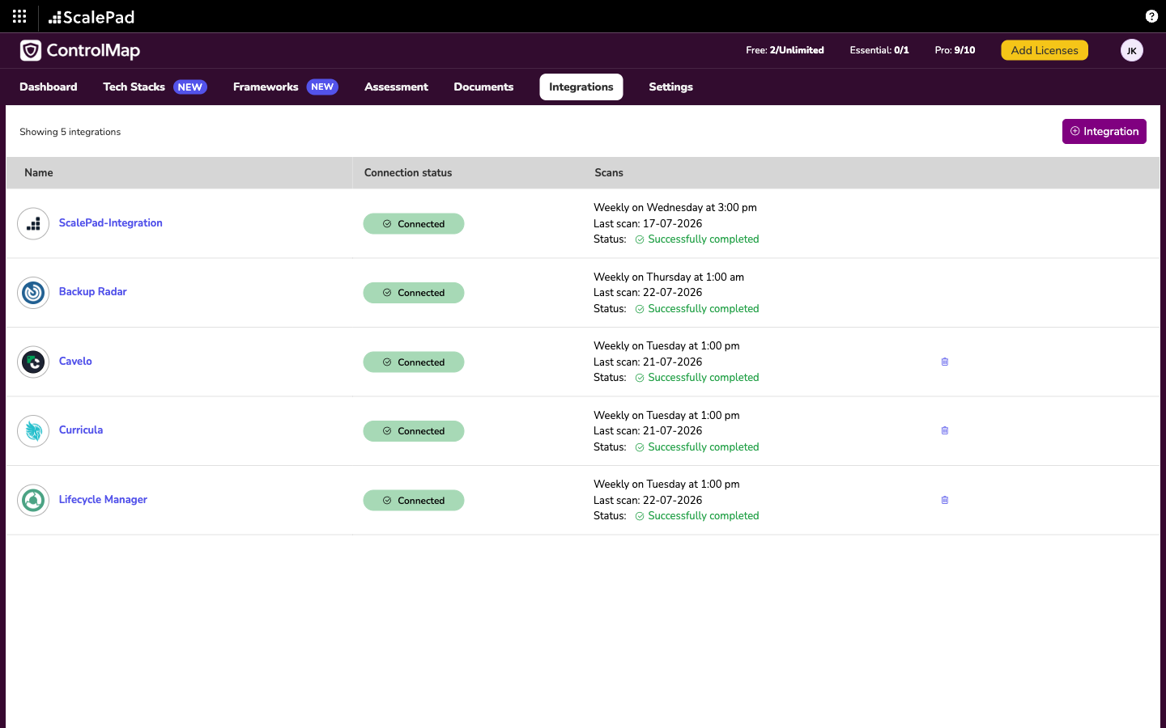Open the Backup Radar integration link
Image resolution: width=1166 pixels, height=728 pixels.
click(93, 292)
